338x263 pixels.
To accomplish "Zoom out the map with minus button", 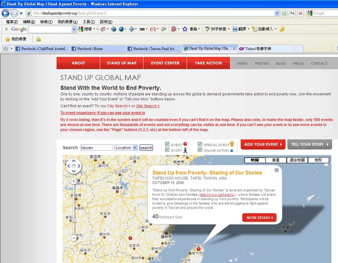I will 74,238.
